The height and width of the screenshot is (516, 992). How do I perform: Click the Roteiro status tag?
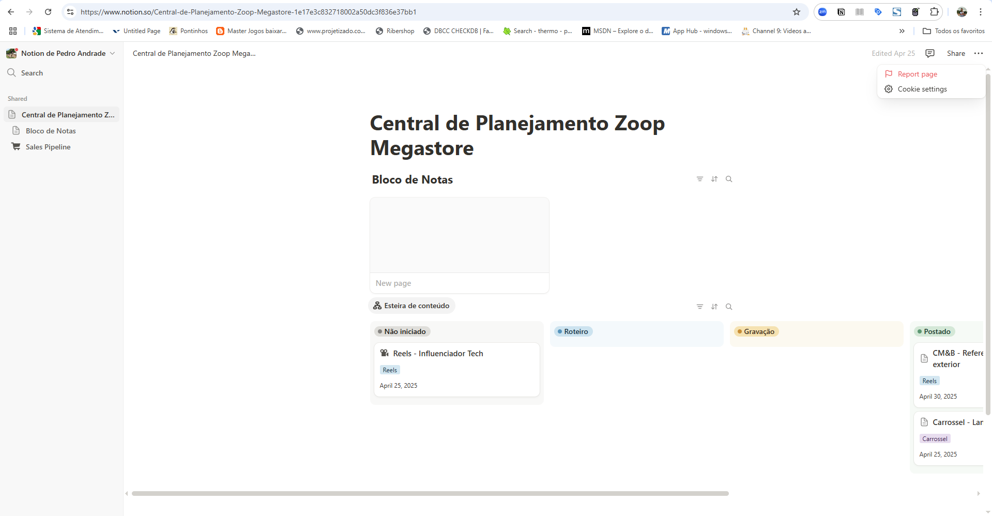(573, 331)
